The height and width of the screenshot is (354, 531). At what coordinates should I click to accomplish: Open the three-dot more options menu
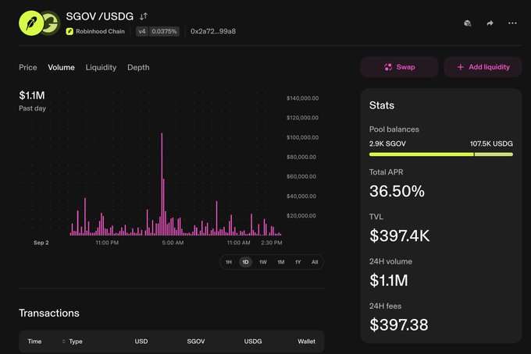point(512,23)
